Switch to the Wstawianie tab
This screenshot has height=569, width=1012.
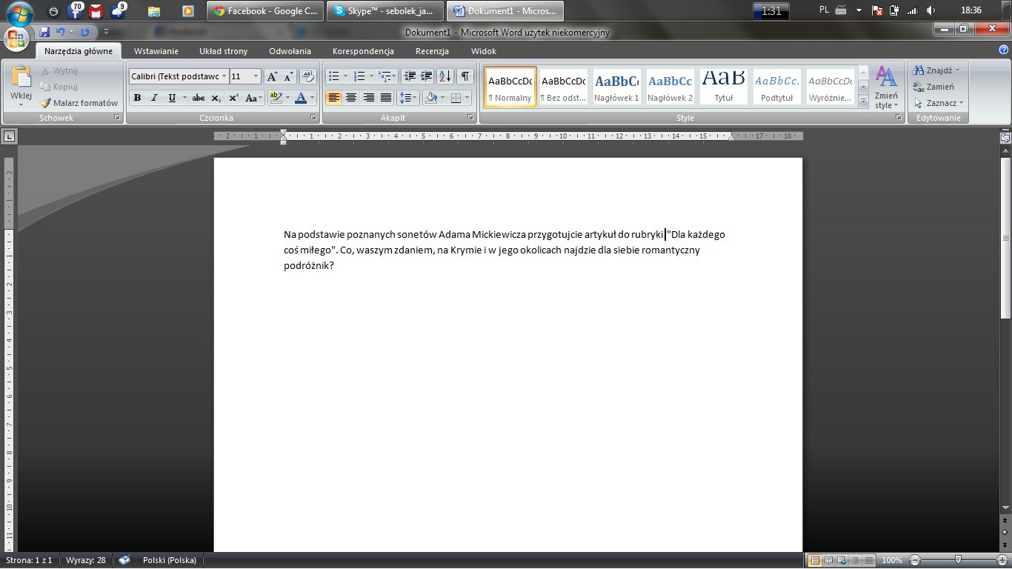coord(156,51)
